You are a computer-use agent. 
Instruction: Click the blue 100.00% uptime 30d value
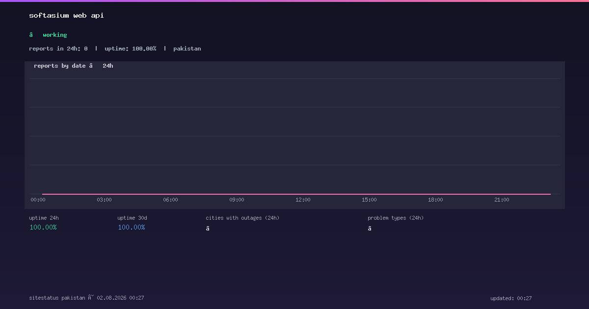tap(132, 227)
